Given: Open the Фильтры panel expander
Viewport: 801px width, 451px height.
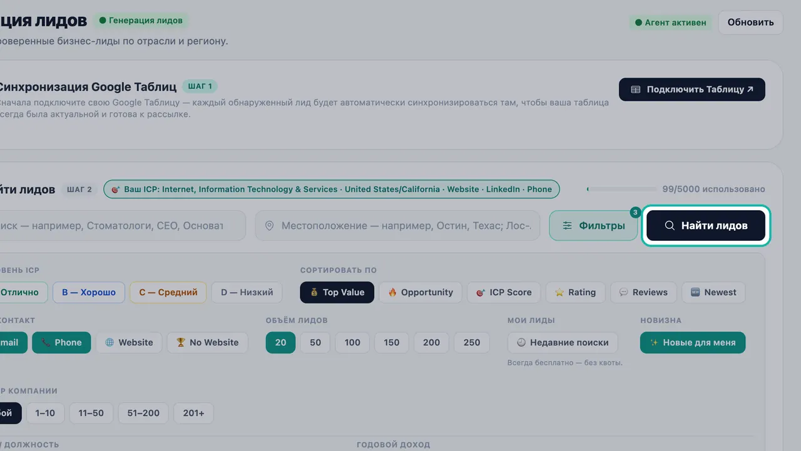Looking at the screenshot, I should 593,226.
